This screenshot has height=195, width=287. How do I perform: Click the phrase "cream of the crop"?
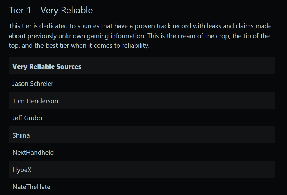(204, 36)
